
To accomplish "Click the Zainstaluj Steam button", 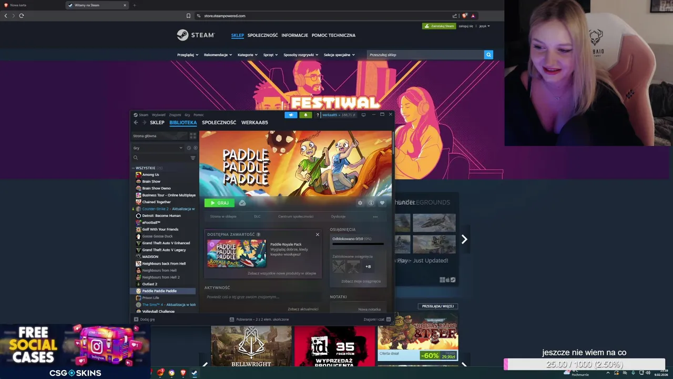I will tap(439, 26).
